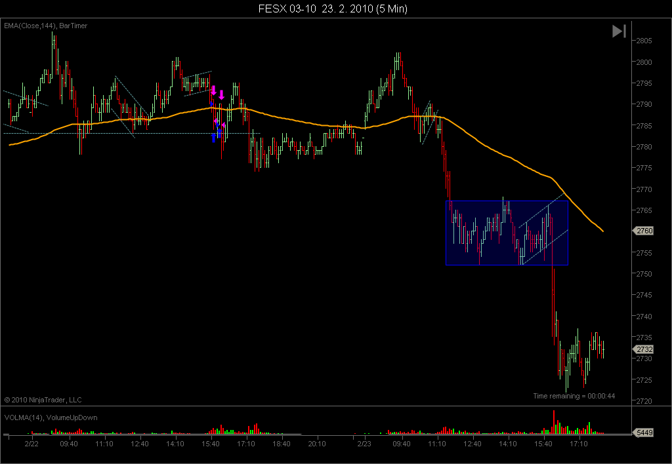
Task: Click the 2775 price axis label
Action: pyautogui.click(x=644, y=168)
